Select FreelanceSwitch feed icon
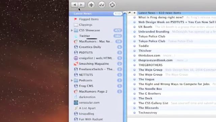Image resolution: width=216 pixels, height=122 pixels. pos(76,69)
